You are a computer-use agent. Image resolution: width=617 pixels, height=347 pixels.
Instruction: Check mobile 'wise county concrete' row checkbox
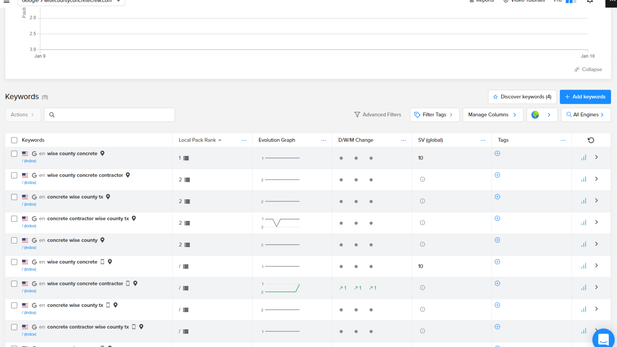[x=14, y=262]
